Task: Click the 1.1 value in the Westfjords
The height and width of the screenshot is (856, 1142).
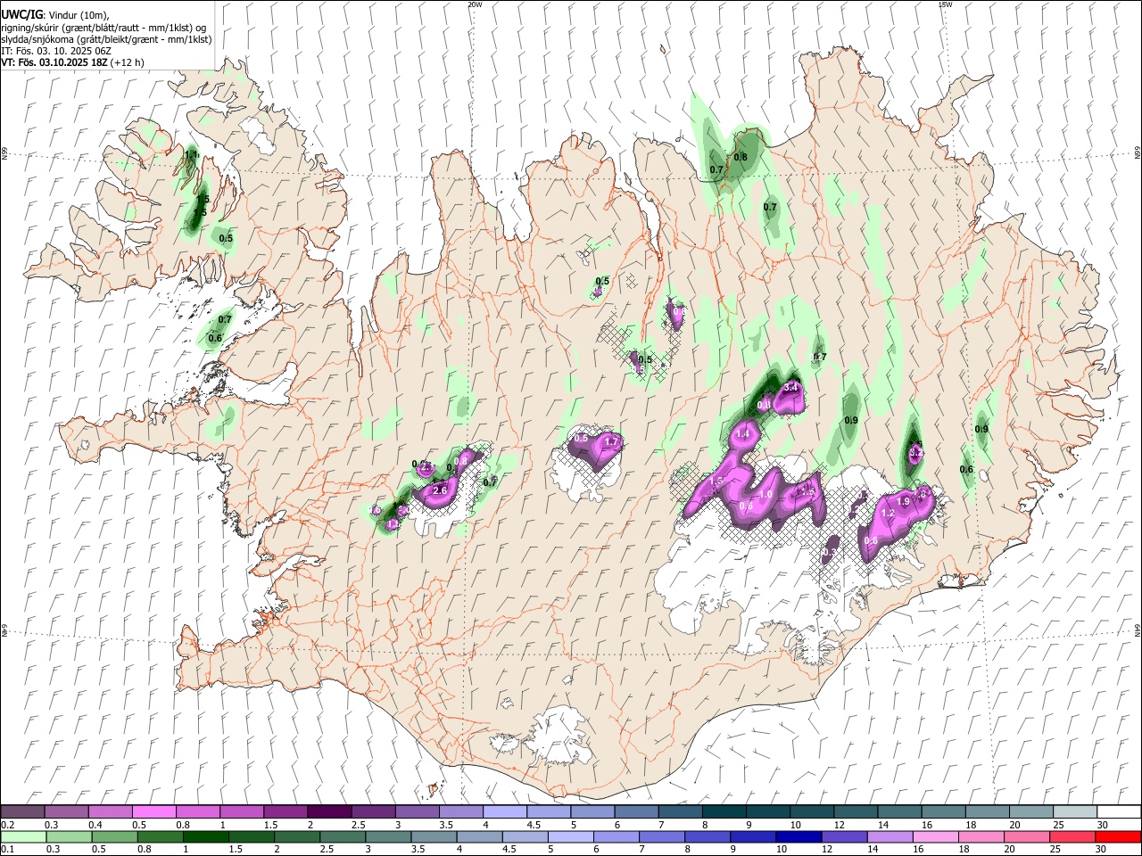Action: [191, 155]
